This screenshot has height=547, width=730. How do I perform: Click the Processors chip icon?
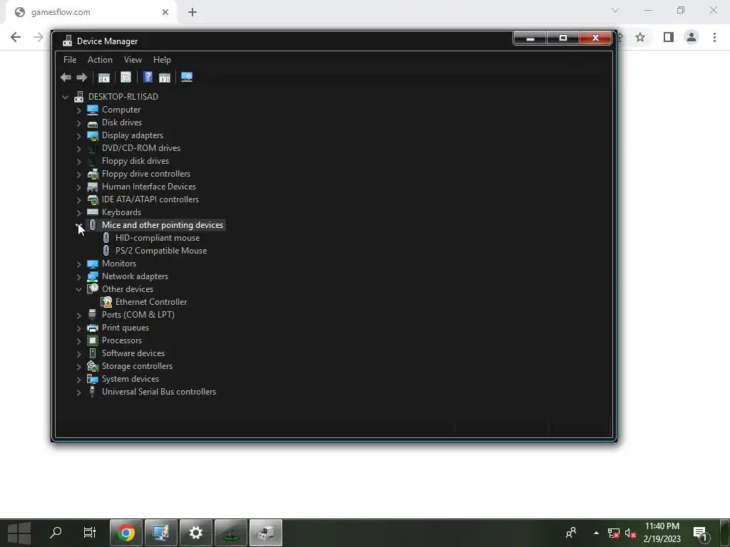[x=93, y=340]
